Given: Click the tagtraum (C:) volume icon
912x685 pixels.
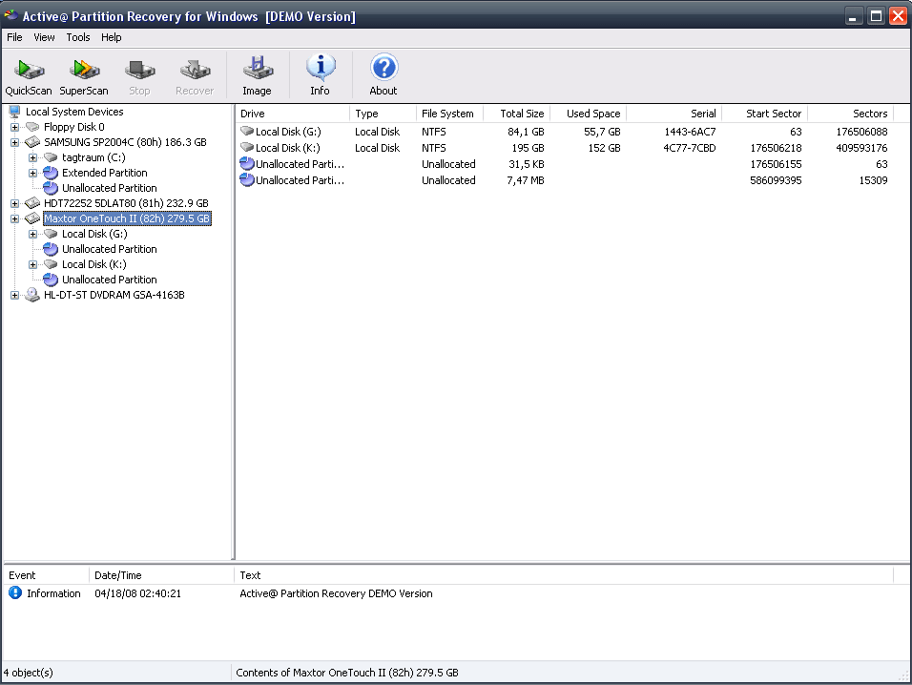Looking at the screenshot, I should coord(51,157).
